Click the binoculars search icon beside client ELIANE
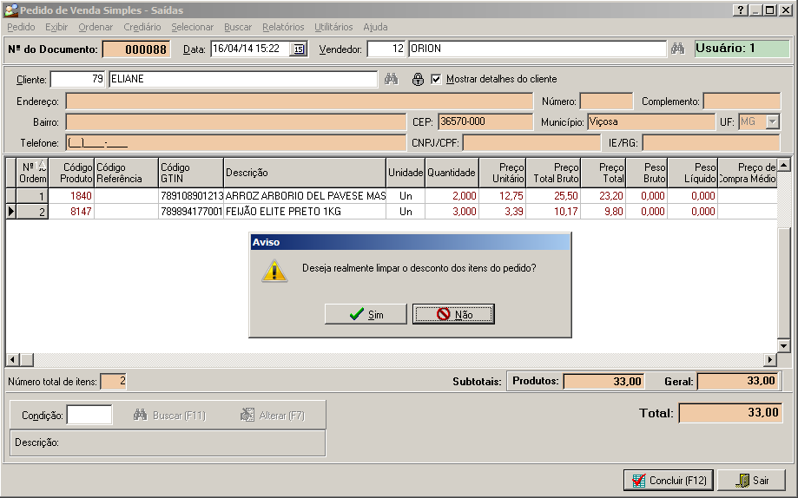The width and height of the screenshot is (798, 498). pyautogui.click(x=392, y=79)
